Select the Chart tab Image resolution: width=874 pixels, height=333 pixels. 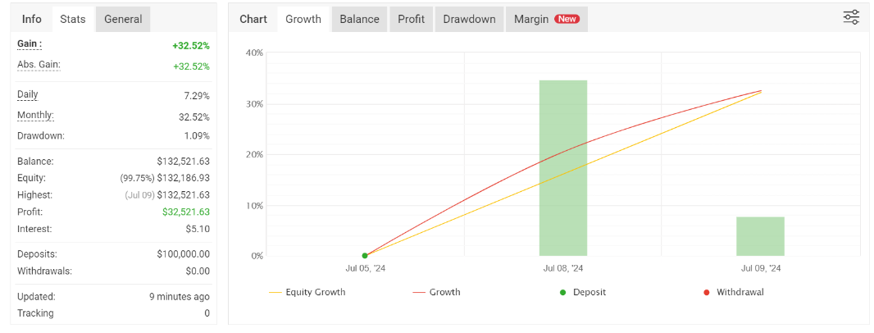tap(253, 19)
